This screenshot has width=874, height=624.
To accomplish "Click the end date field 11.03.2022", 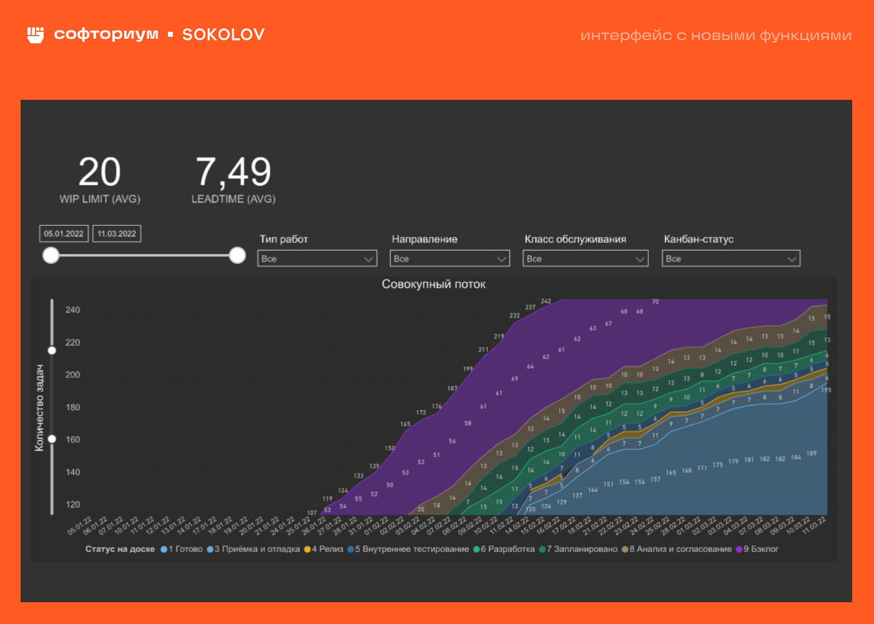I will pos(117,233).
